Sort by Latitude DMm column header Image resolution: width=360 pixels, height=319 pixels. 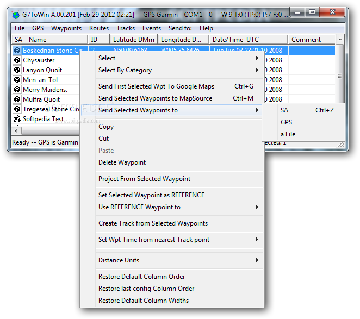(x=134, y=40)
